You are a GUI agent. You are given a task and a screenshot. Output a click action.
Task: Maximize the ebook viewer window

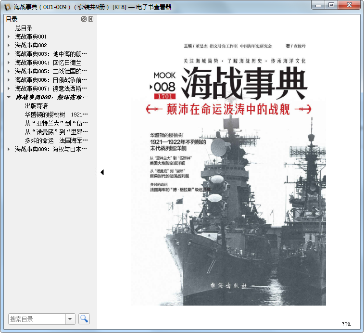331,5
